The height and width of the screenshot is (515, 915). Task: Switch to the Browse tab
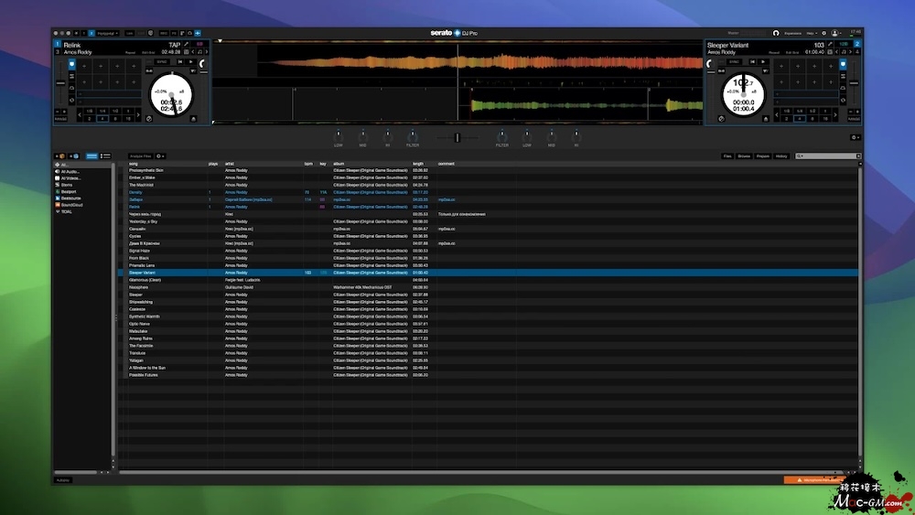tap(744, 156)
